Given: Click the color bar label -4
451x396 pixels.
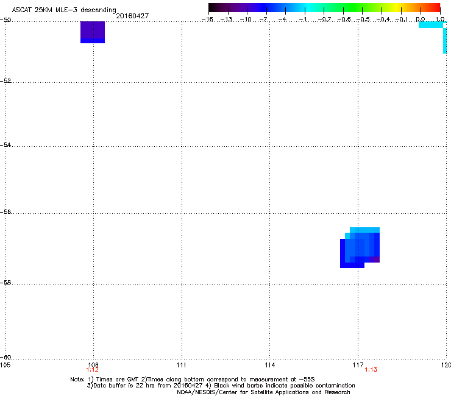Looking at the screenshot, I should pyautogui.click(x=282, y=19).
